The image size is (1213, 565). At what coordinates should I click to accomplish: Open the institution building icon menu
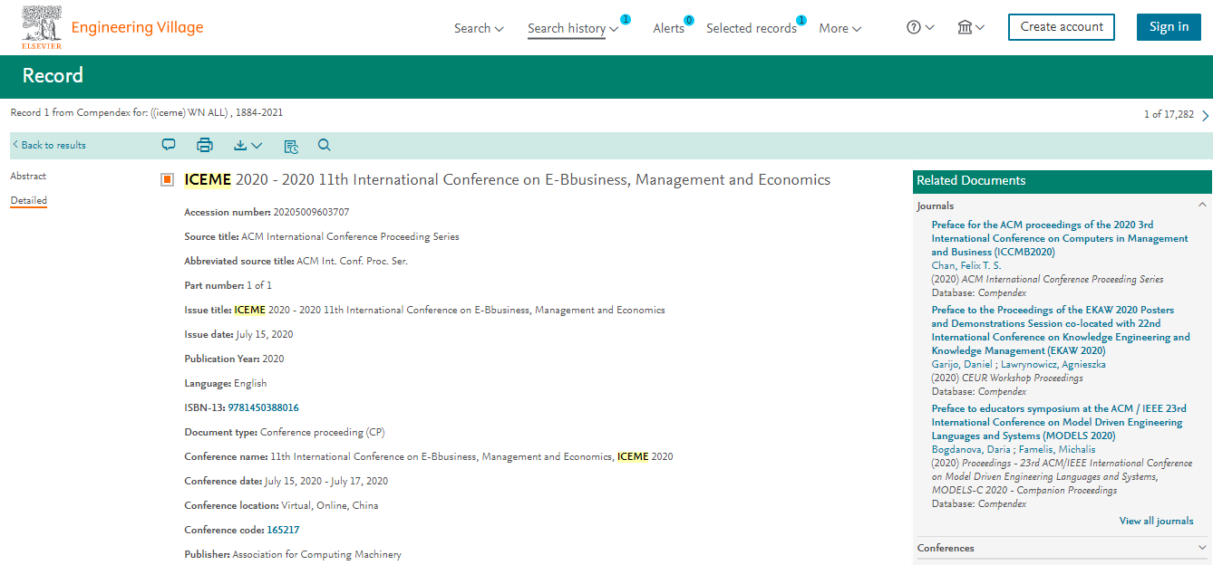(x=971, y=27)
